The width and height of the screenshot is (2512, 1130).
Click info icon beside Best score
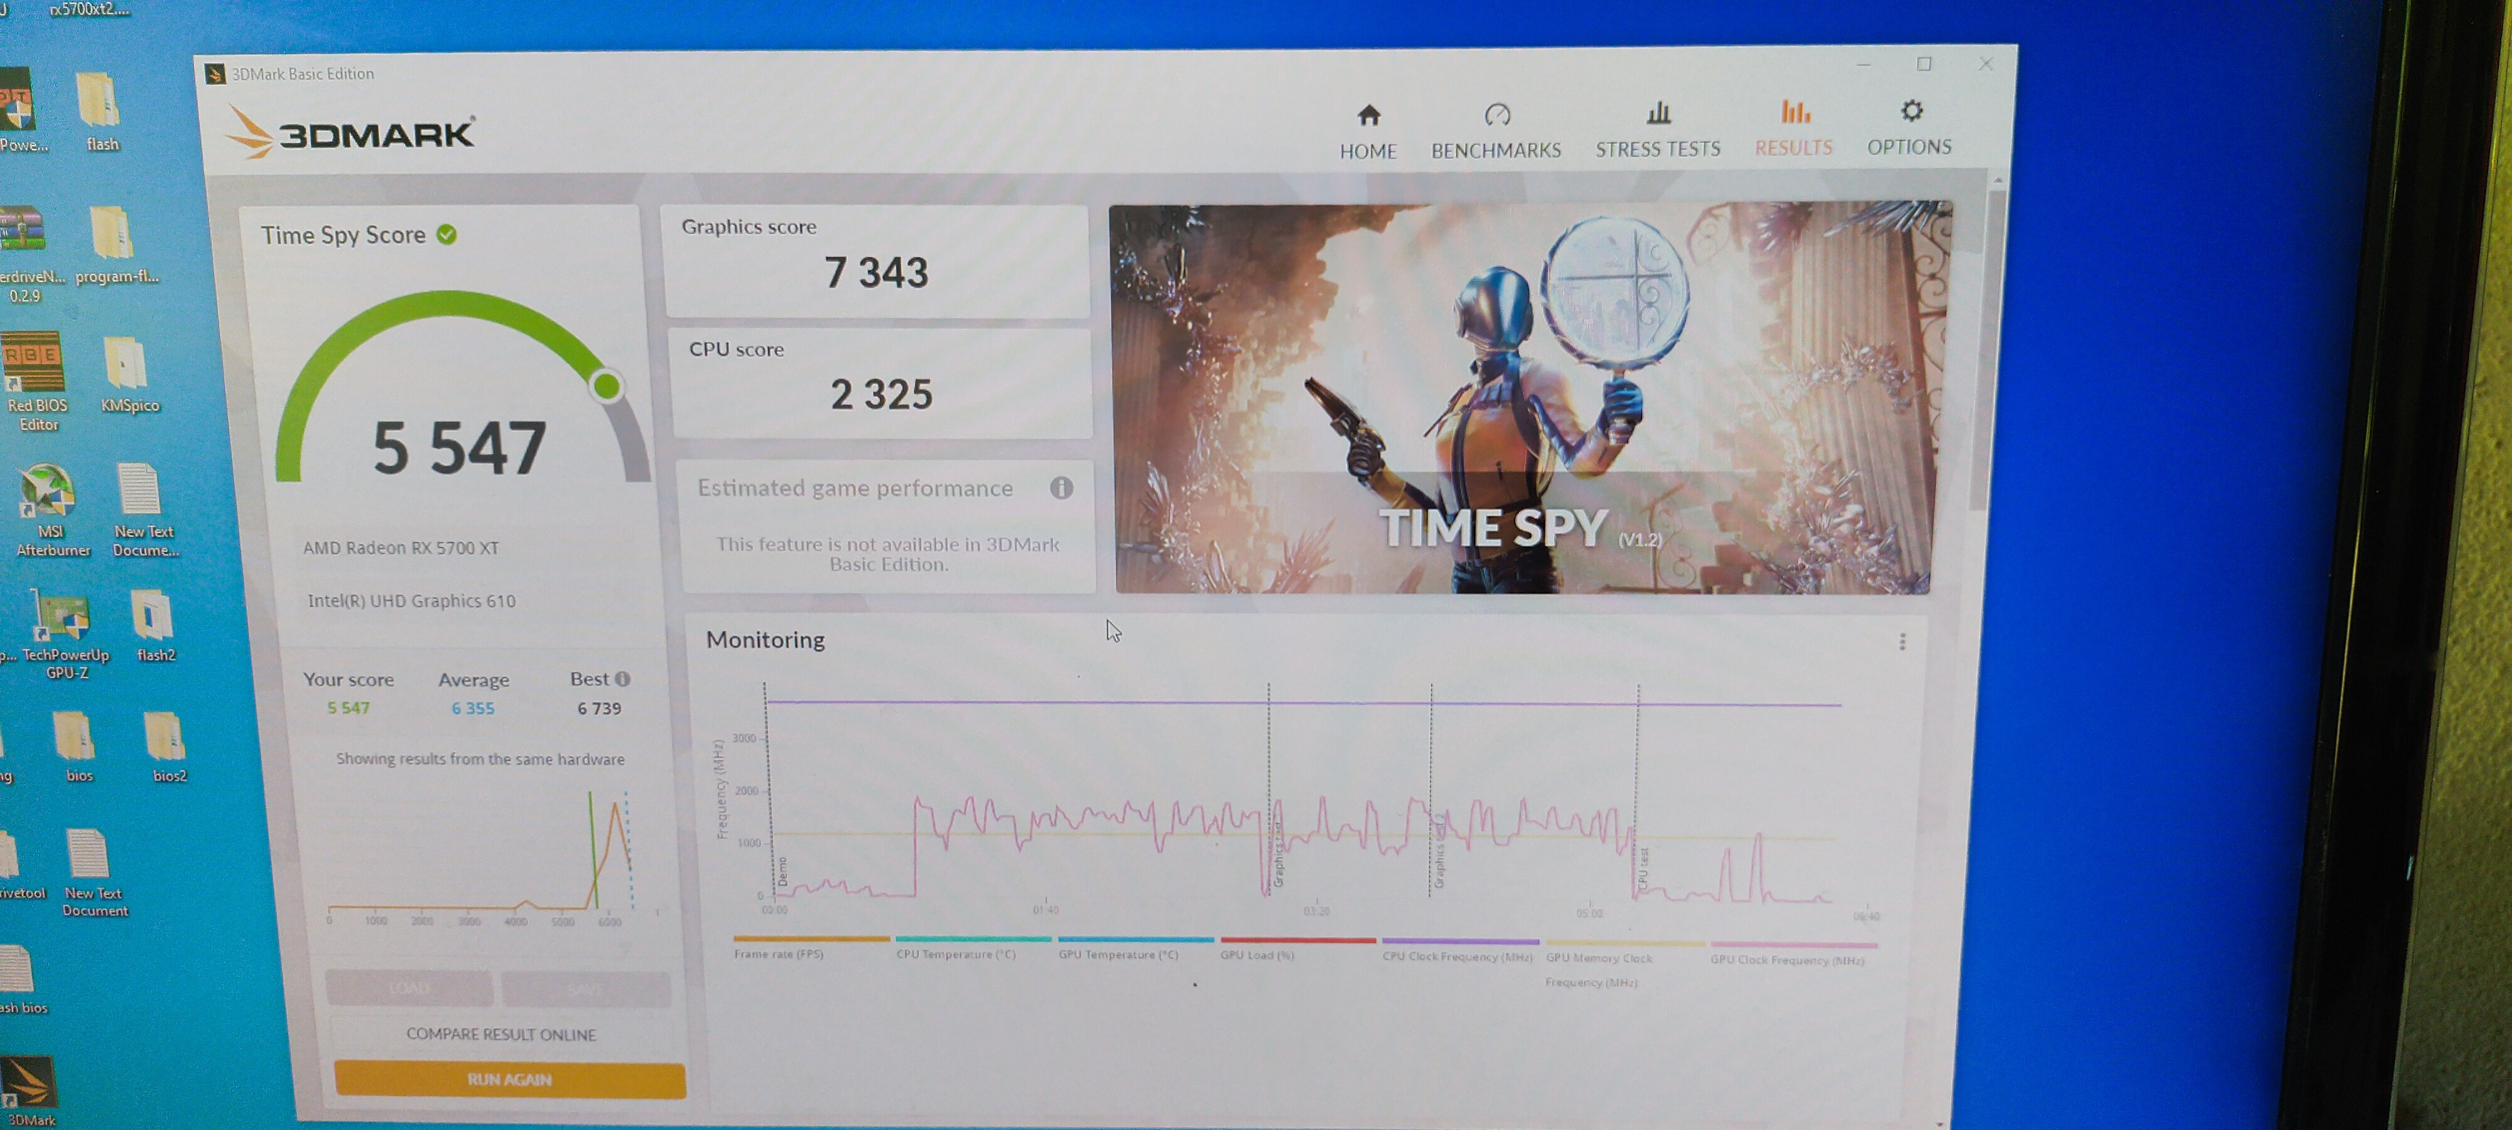(623, 679)
